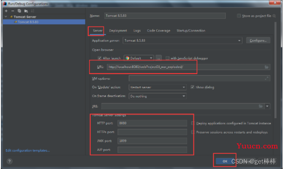Browse for JRE with the folder icon

pyautogui.click(x=261, y=106)
